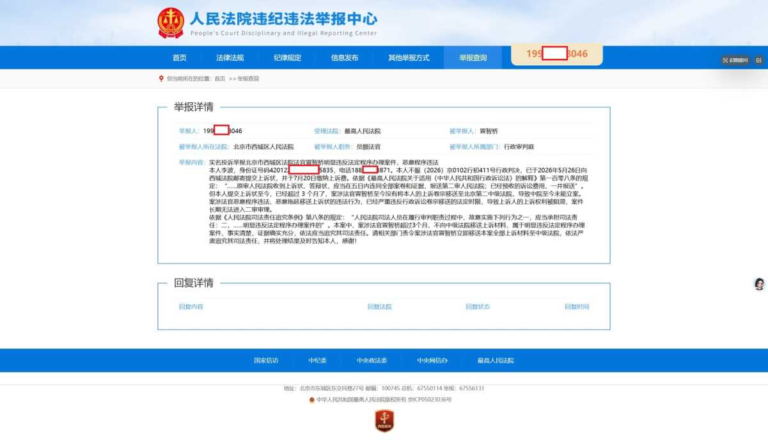768x440 pixels.
Task: Open the 中央政法委 footer link
Action: 372,361
